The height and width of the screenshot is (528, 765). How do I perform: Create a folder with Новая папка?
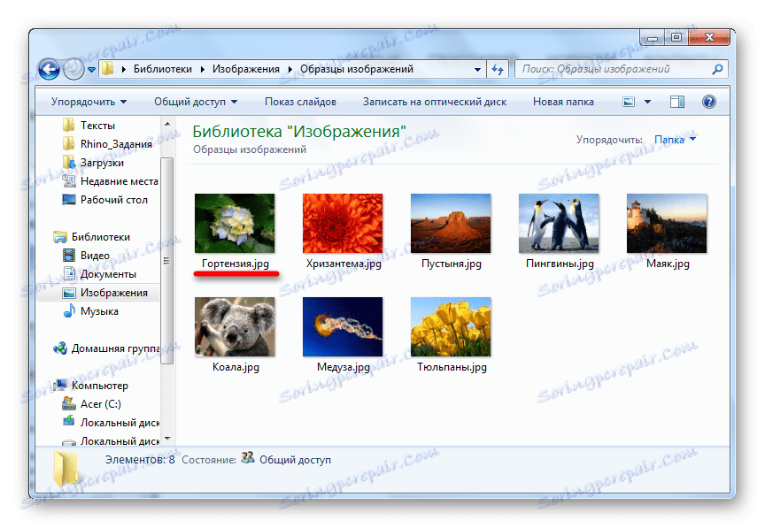click(x=561, y=101)
